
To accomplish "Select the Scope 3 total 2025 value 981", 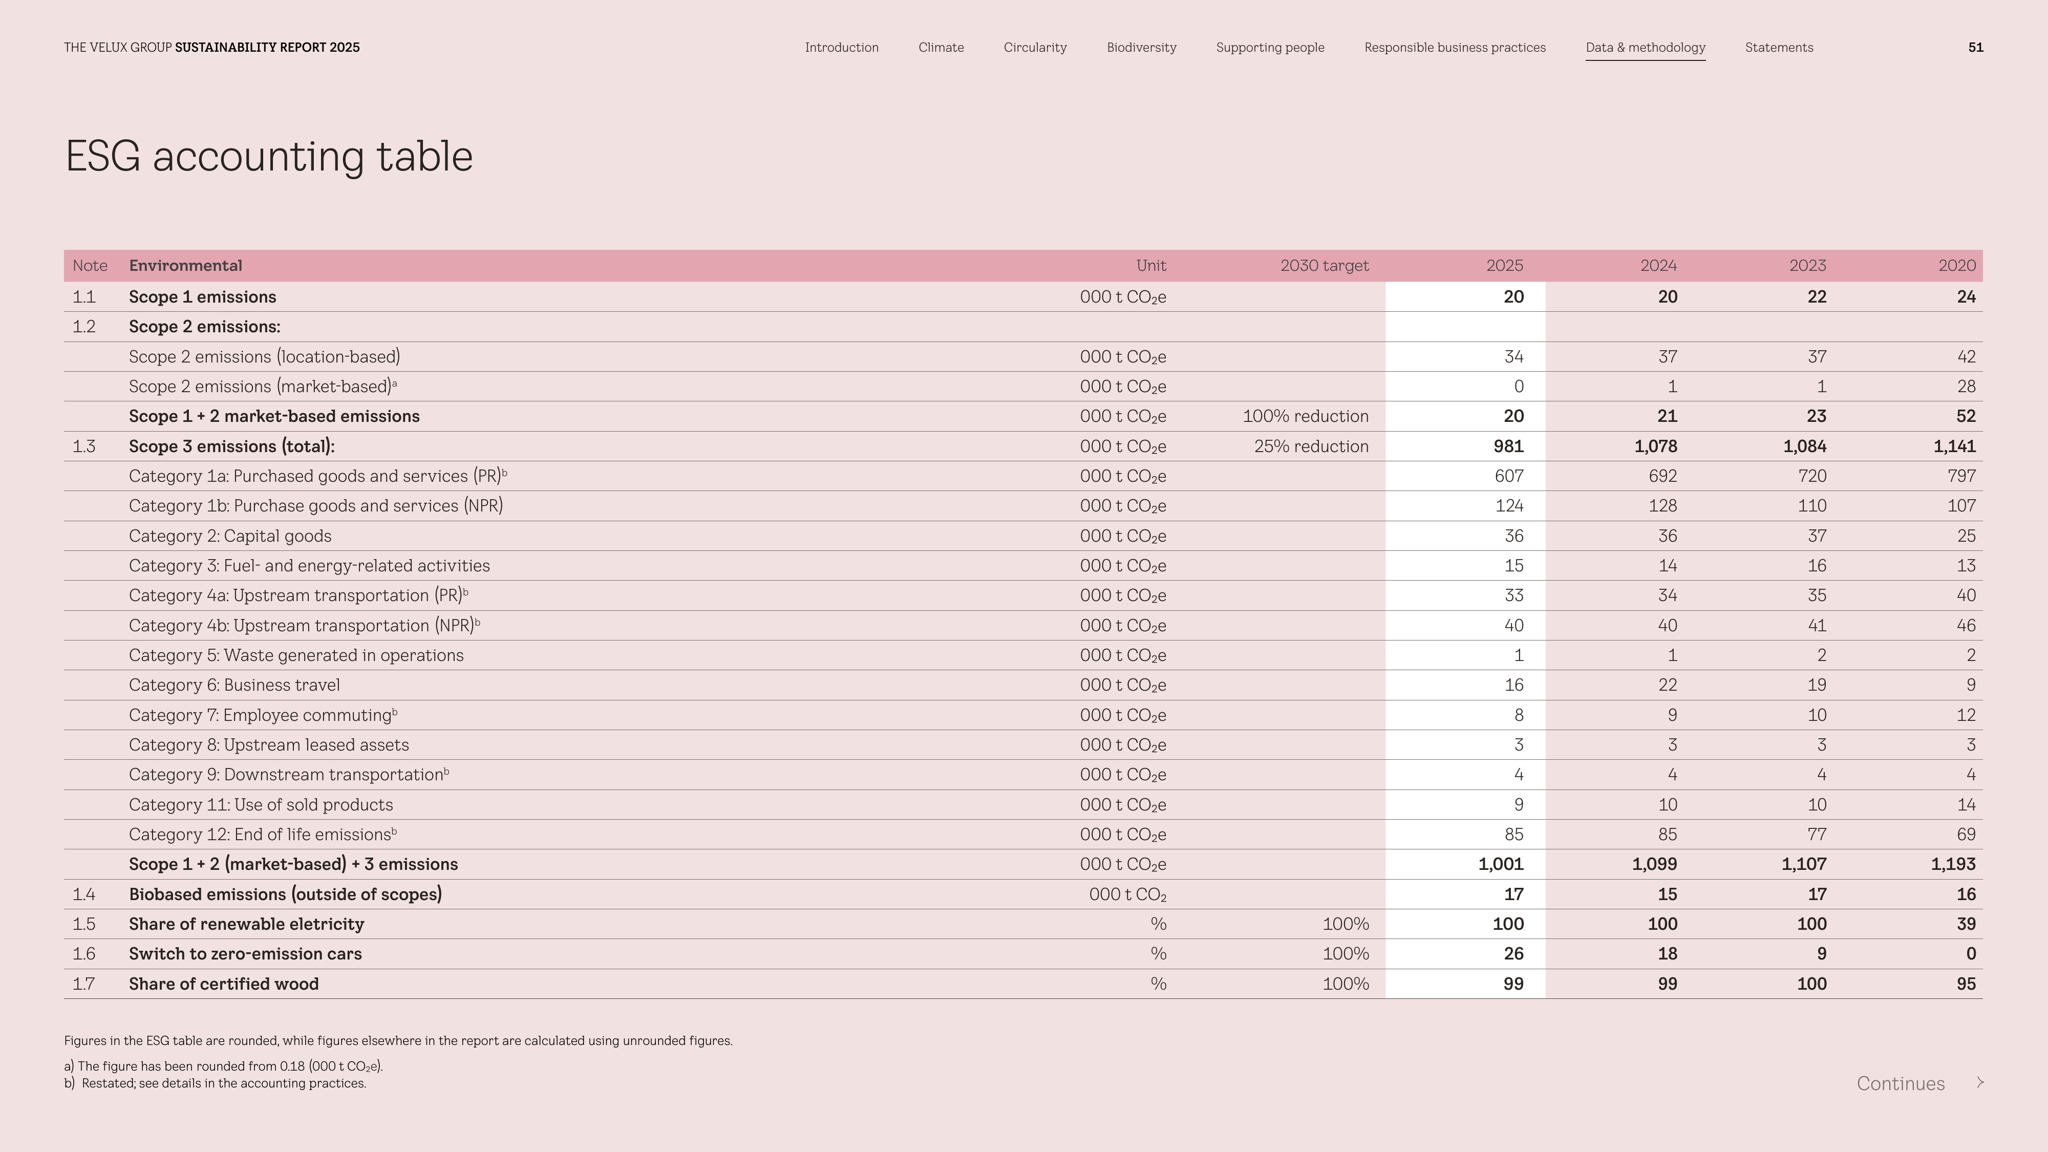I will (x=1508, y=447).
